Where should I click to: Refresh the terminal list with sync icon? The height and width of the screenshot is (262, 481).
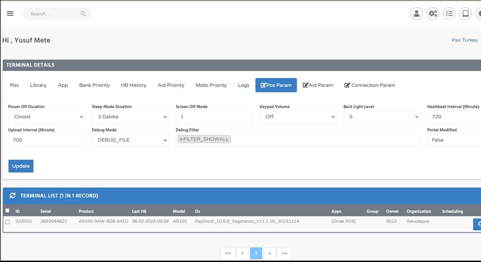pyautogui.click(x=13, y=196)
